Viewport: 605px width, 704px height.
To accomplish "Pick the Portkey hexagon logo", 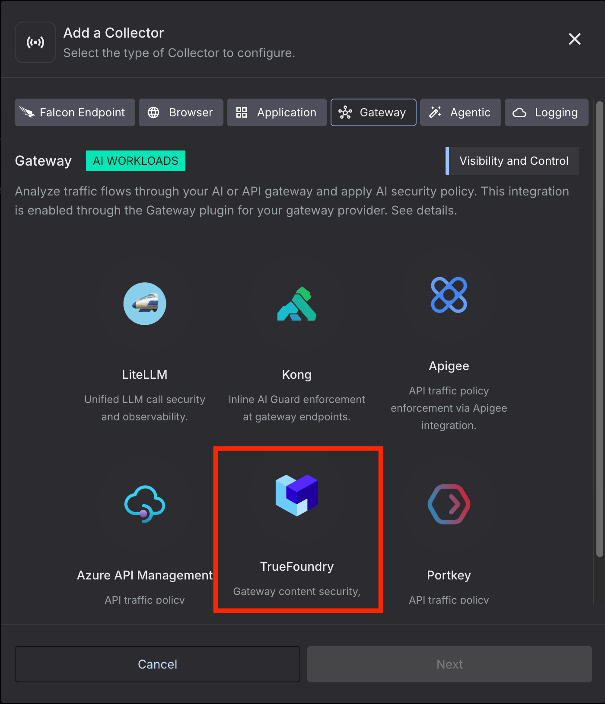I will 449,504.
